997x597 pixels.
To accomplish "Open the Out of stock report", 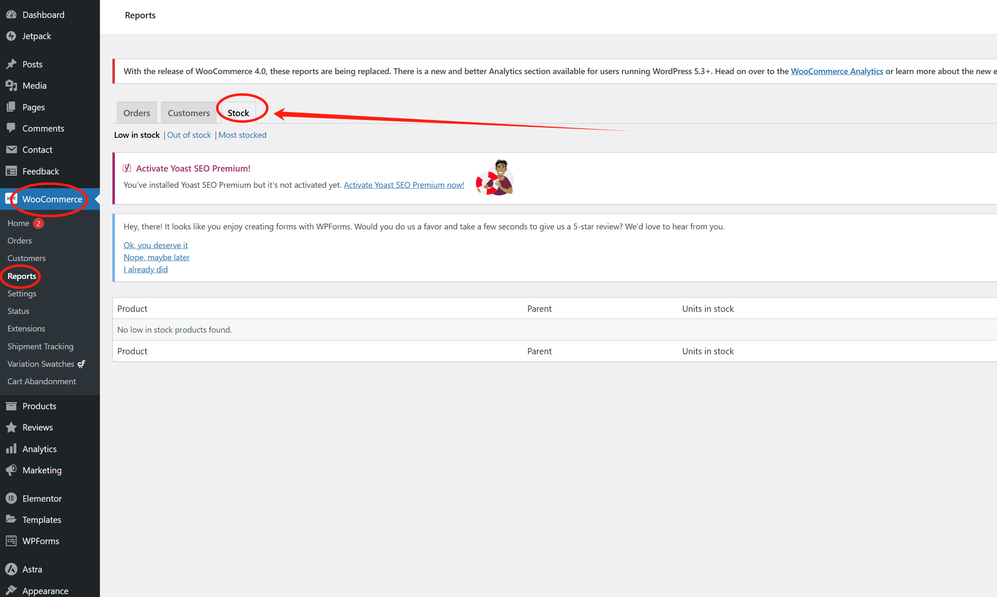I will pyautogui.click(x=189, y=134).
